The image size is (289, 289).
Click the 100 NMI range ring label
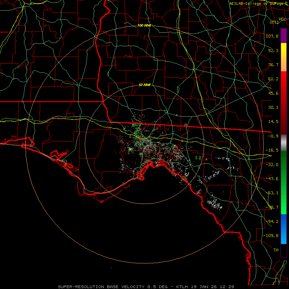(x=144, y=25)
